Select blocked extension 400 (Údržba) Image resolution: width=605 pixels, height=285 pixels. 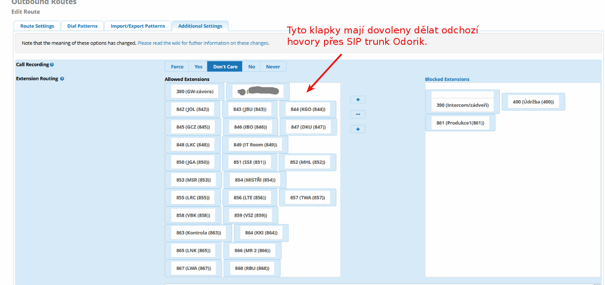click(x=533, y=102)
